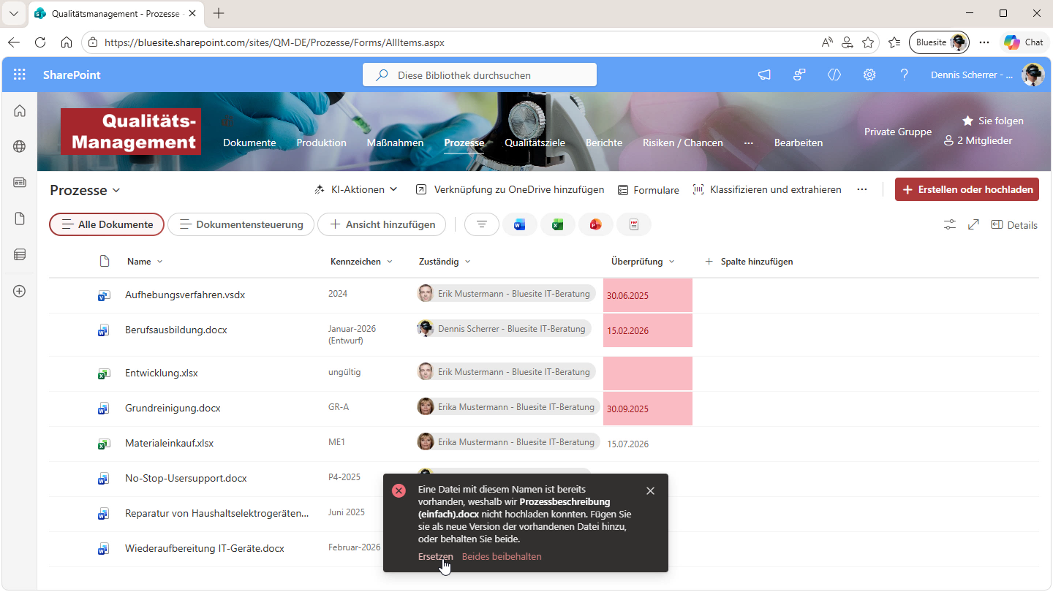Open the KI-Aktionen dropdown menu
This screenshot has width=1053, height=592.
[356, 189]
